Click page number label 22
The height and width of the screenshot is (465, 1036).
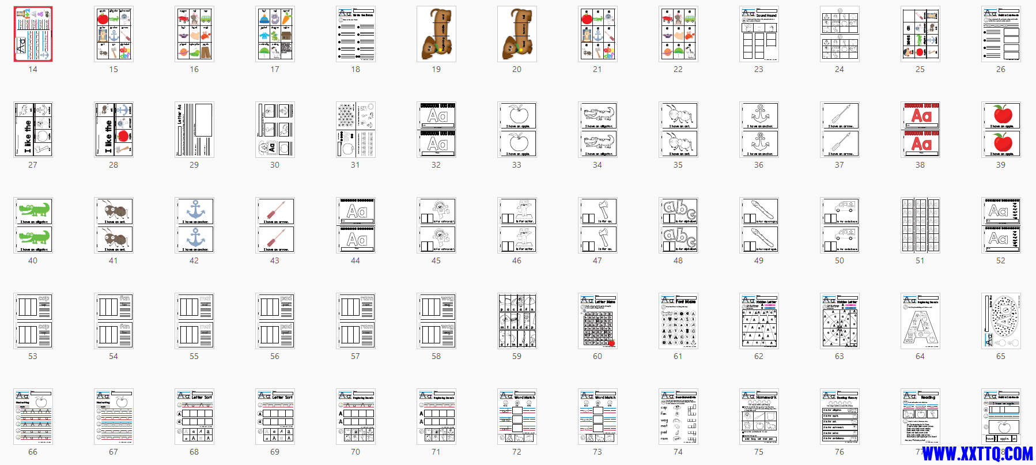click(x=678, y=69)
